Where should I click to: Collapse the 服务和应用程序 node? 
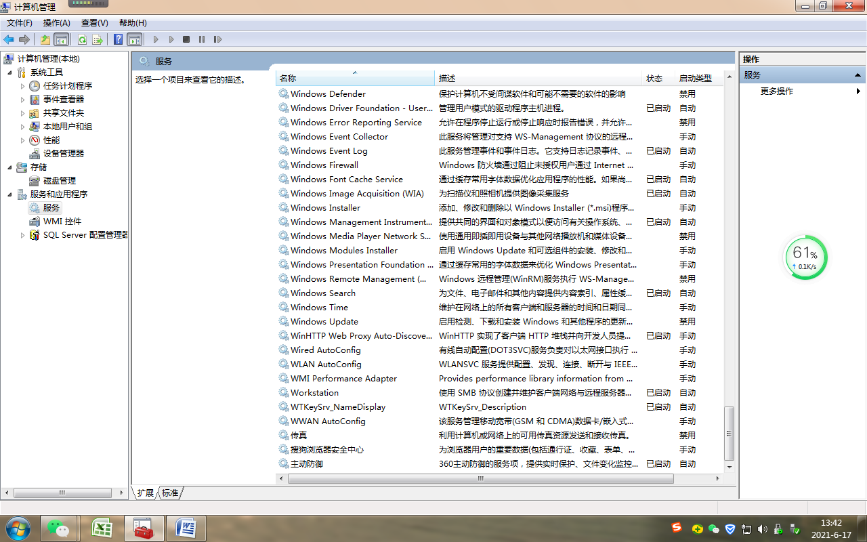[x=9, y=194]
